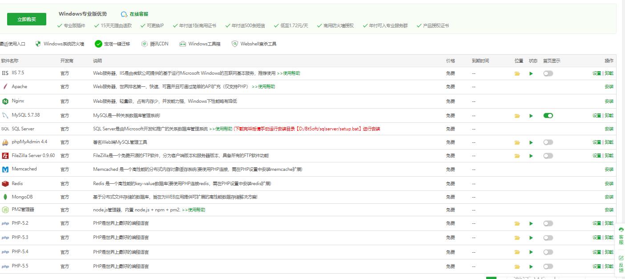
Task: Click FileZilla Server status play icon
Action: [x=531, y=156]
